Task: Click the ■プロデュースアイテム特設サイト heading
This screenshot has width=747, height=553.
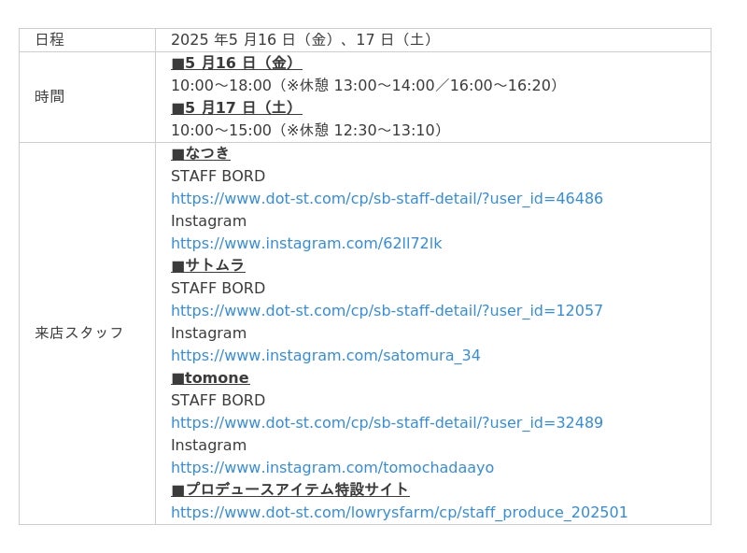Action: click(290, 489)
